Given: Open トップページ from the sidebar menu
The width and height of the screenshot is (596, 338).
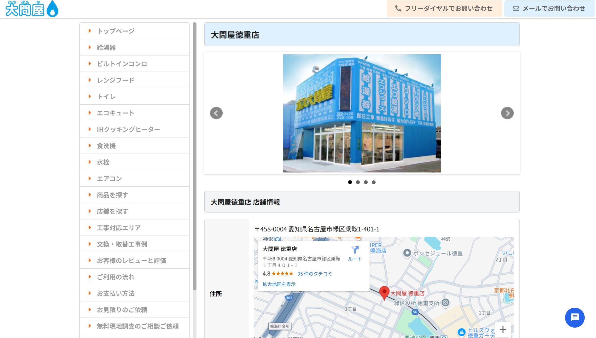Looking at the screenshot, I should (x=135, y=31).
